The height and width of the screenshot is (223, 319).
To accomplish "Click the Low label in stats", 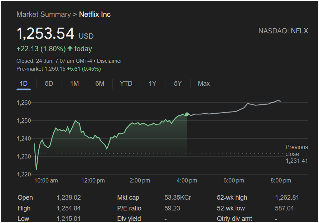I will point(23,219).
